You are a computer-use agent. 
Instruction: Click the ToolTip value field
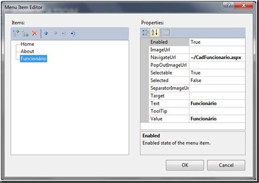click(217, 111)
